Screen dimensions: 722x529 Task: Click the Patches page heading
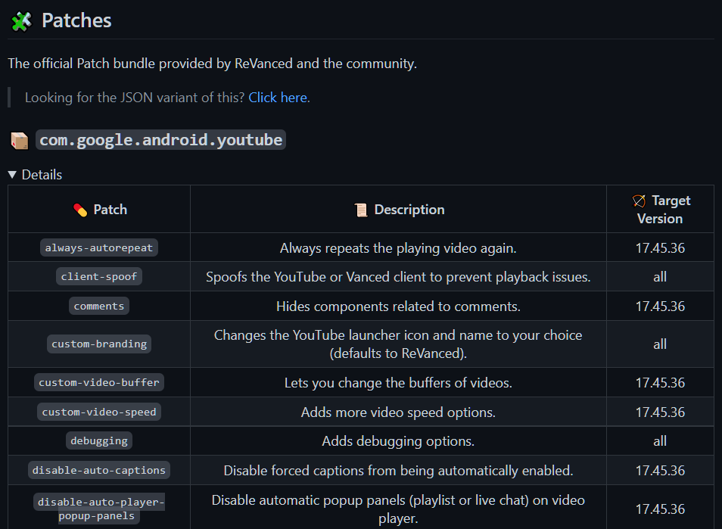[76, 20]
